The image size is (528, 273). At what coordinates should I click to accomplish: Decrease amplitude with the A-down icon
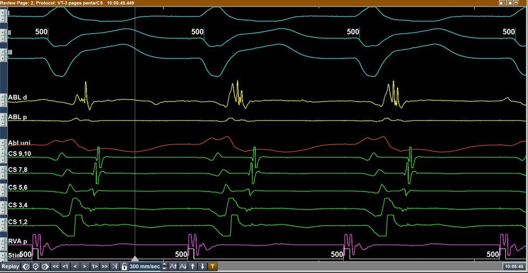tap(183, 267)
